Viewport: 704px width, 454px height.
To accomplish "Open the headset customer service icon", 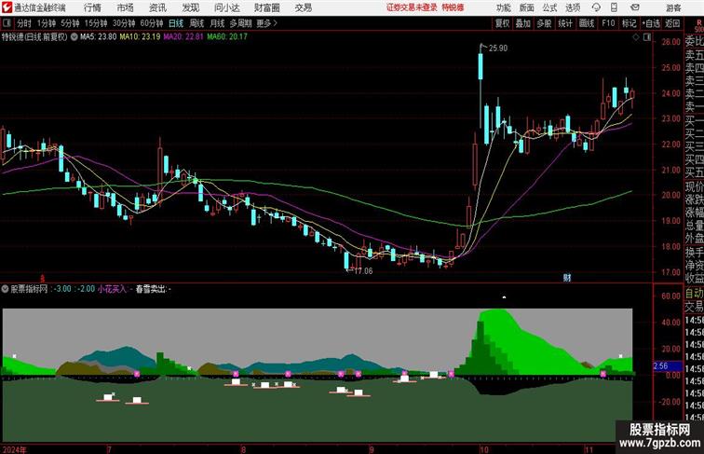I will [596, 7].
